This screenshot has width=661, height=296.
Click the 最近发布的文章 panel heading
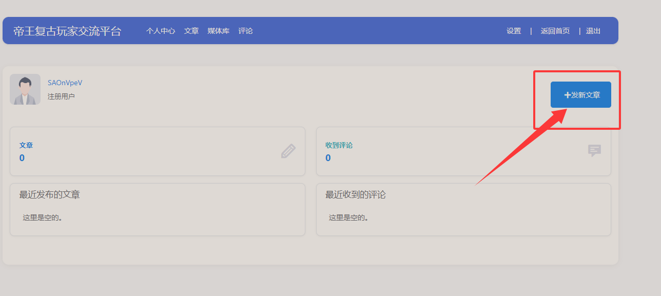tap(50, 195)
